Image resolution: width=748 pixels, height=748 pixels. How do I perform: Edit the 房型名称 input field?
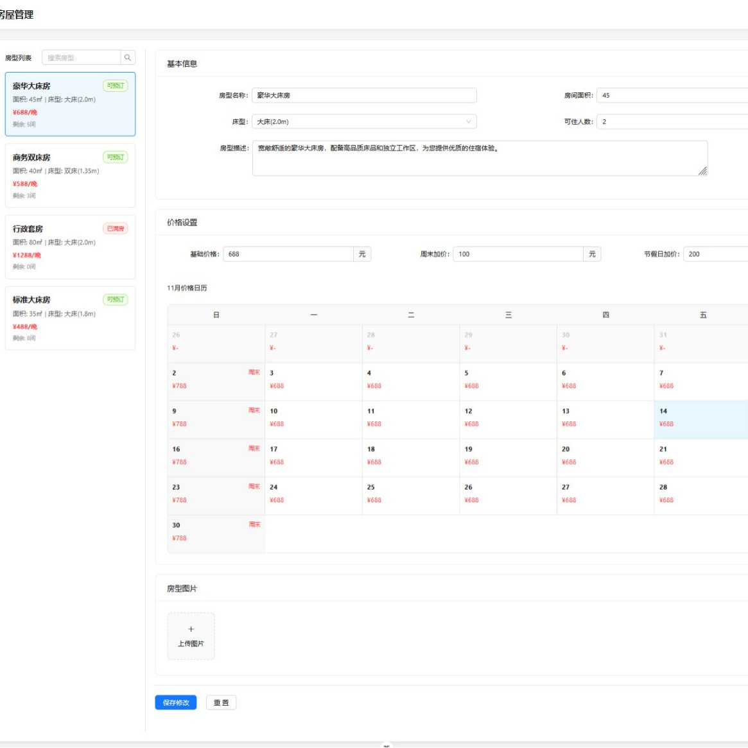coord(364,96)
